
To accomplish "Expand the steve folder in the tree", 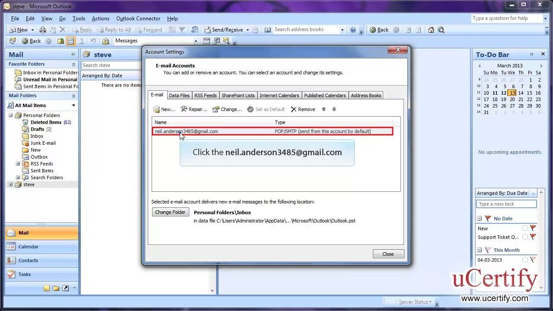I will 10,184.
